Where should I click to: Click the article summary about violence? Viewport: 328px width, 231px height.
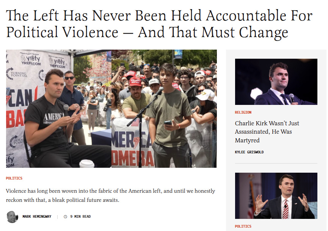tap(110, 195)
